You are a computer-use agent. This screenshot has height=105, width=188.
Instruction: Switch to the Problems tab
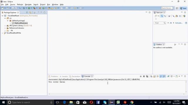pos(53,76)
